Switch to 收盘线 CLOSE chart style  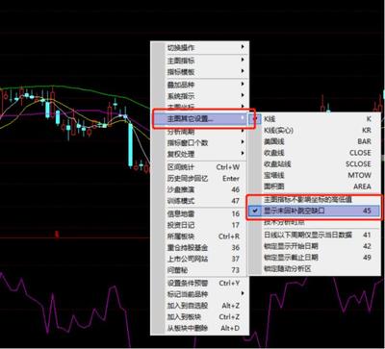[x=314, y=153]
